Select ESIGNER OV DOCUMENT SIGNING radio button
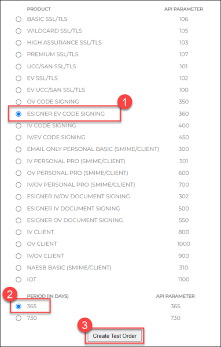The height and width of the screenshot is (347, 221). click(19, 220)
